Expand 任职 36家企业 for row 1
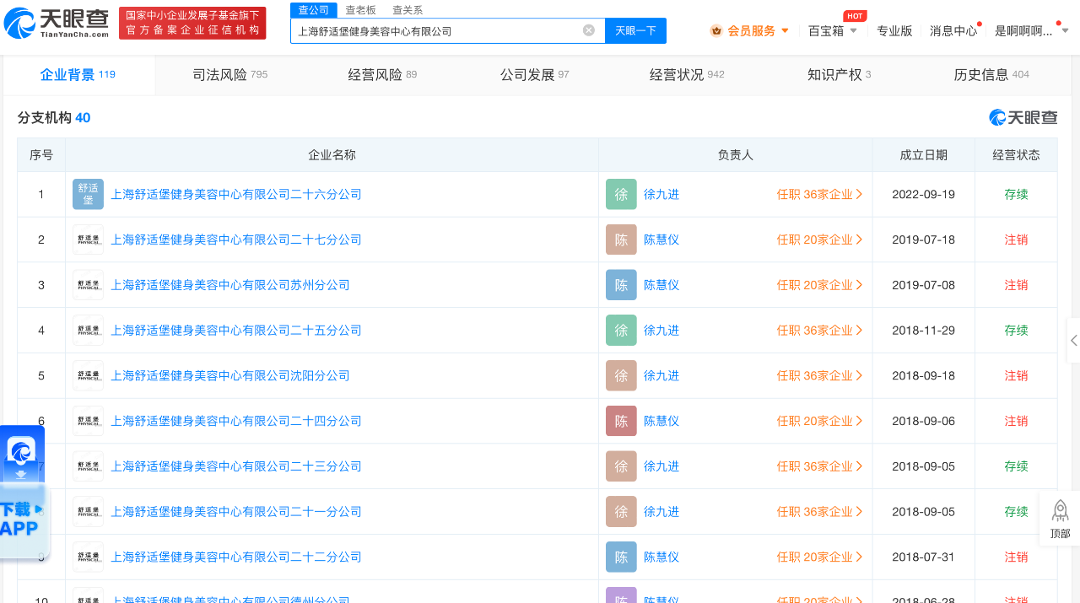The height and width of the screenshot is (603, 1080). coord(819,194)
